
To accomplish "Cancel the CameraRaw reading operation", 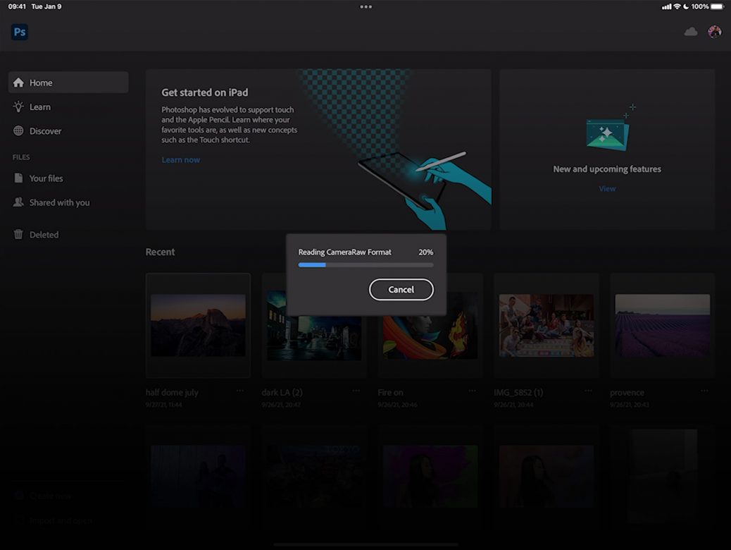I will pos(401,290).
